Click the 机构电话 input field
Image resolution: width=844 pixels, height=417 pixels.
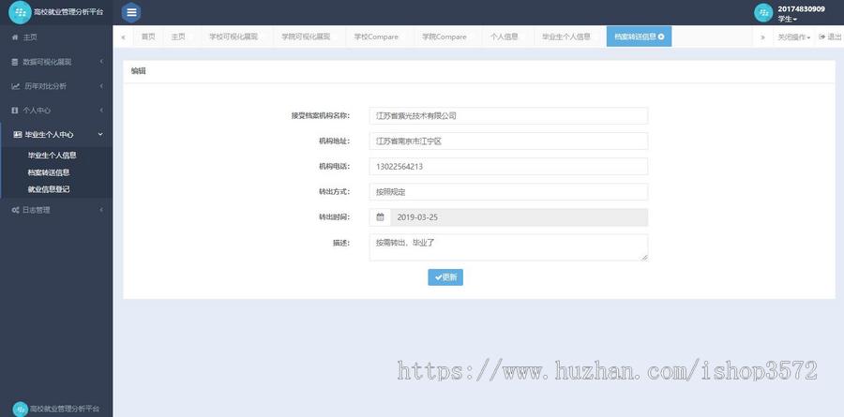(x=508, y=166)
